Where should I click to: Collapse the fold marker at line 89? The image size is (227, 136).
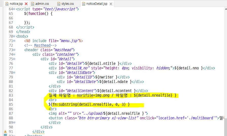(x=14, y=123)
